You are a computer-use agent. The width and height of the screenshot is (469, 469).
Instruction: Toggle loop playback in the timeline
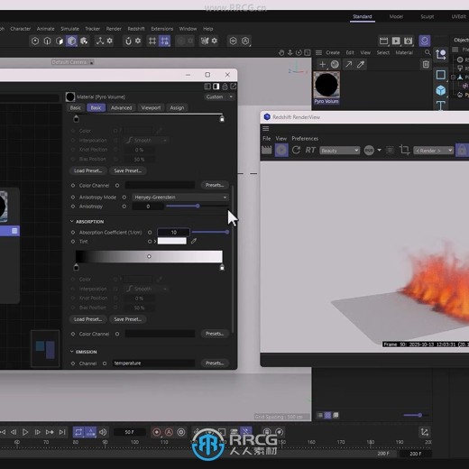(78, 432)
